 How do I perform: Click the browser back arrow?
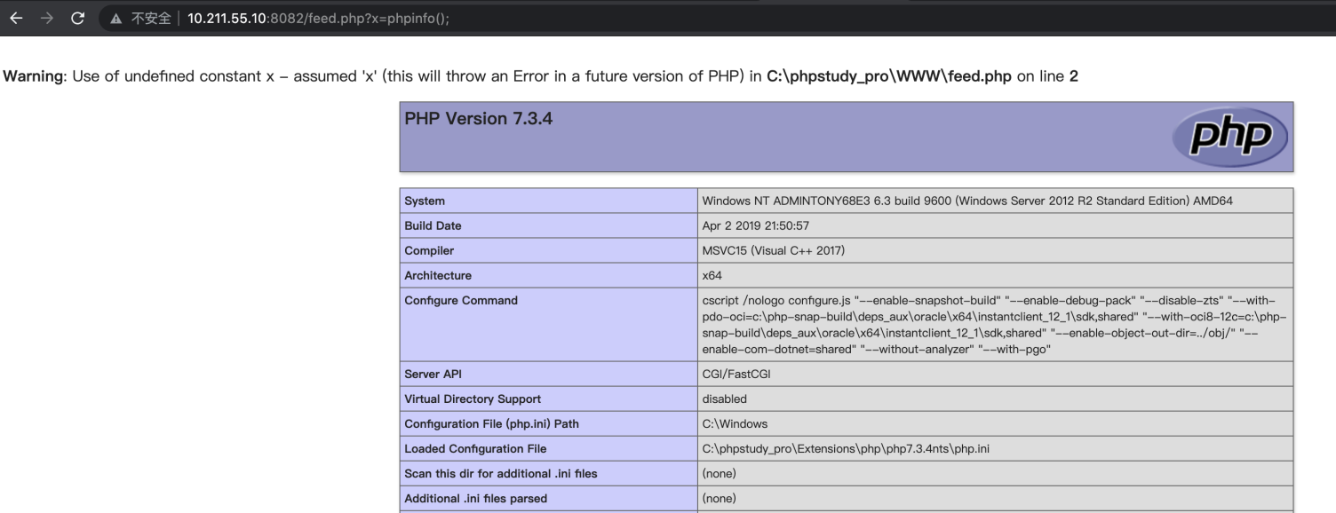click(x=15, y=19)
